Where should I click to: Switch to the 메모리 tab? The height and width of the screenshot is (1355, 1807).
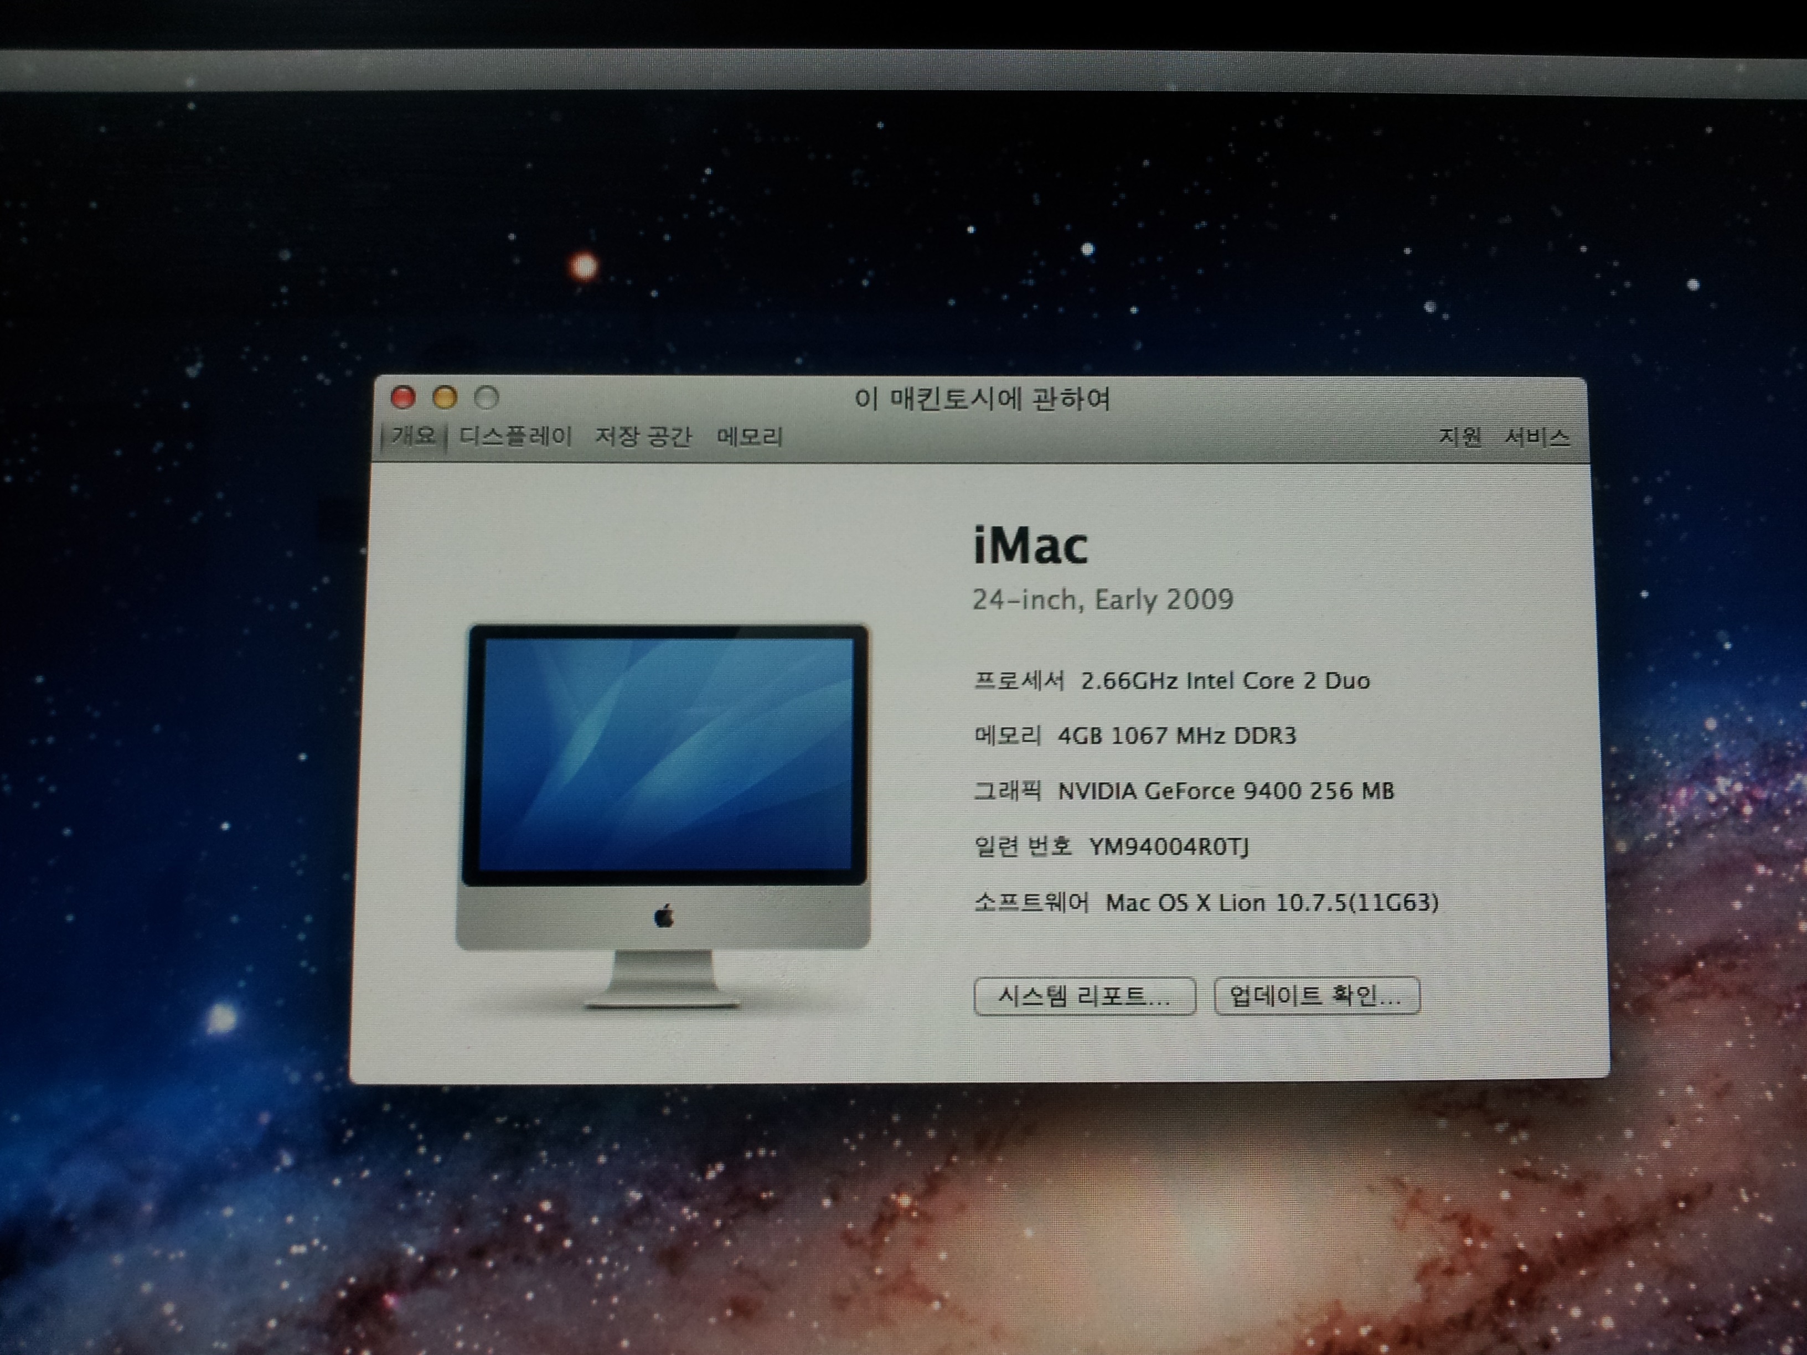[x=749, y=437]
